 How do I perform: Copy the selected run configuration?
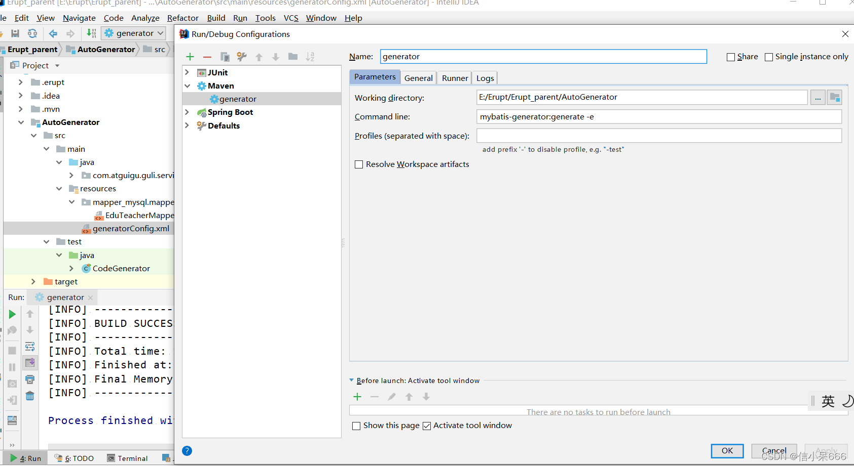pos(225,57)
